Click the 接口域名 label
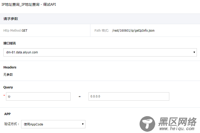The image size is (200, 133). click(x=10, y=43)
